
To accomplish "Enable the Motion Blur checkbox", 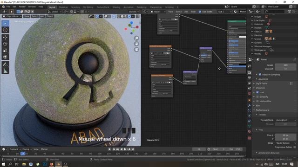I will [x=257, y=101].
